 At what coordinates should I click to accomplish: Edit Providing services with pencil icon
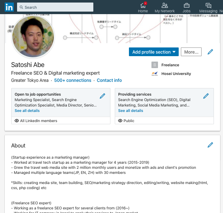206,96
